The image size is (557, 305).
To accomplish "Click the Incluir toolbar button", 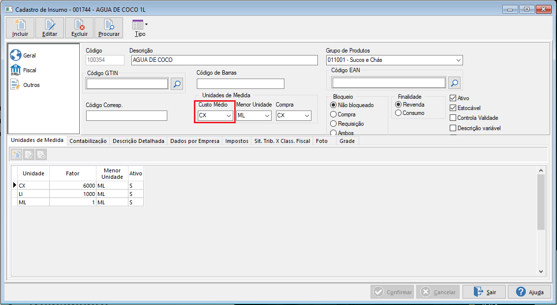I will click(20, 28).
